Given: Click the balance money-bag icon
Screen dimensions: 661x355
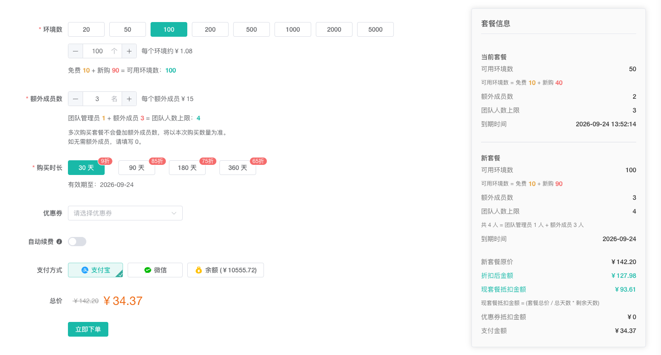Looking at the screenshot, I should (199, 270).
